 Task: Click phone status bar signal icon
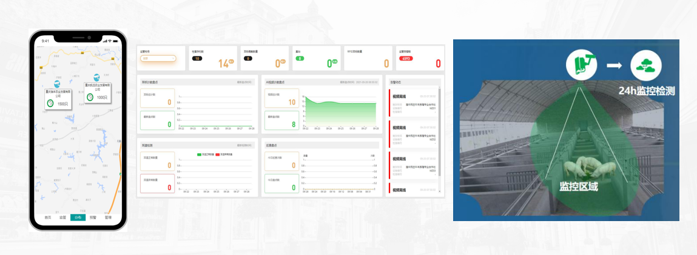(105, 41)
